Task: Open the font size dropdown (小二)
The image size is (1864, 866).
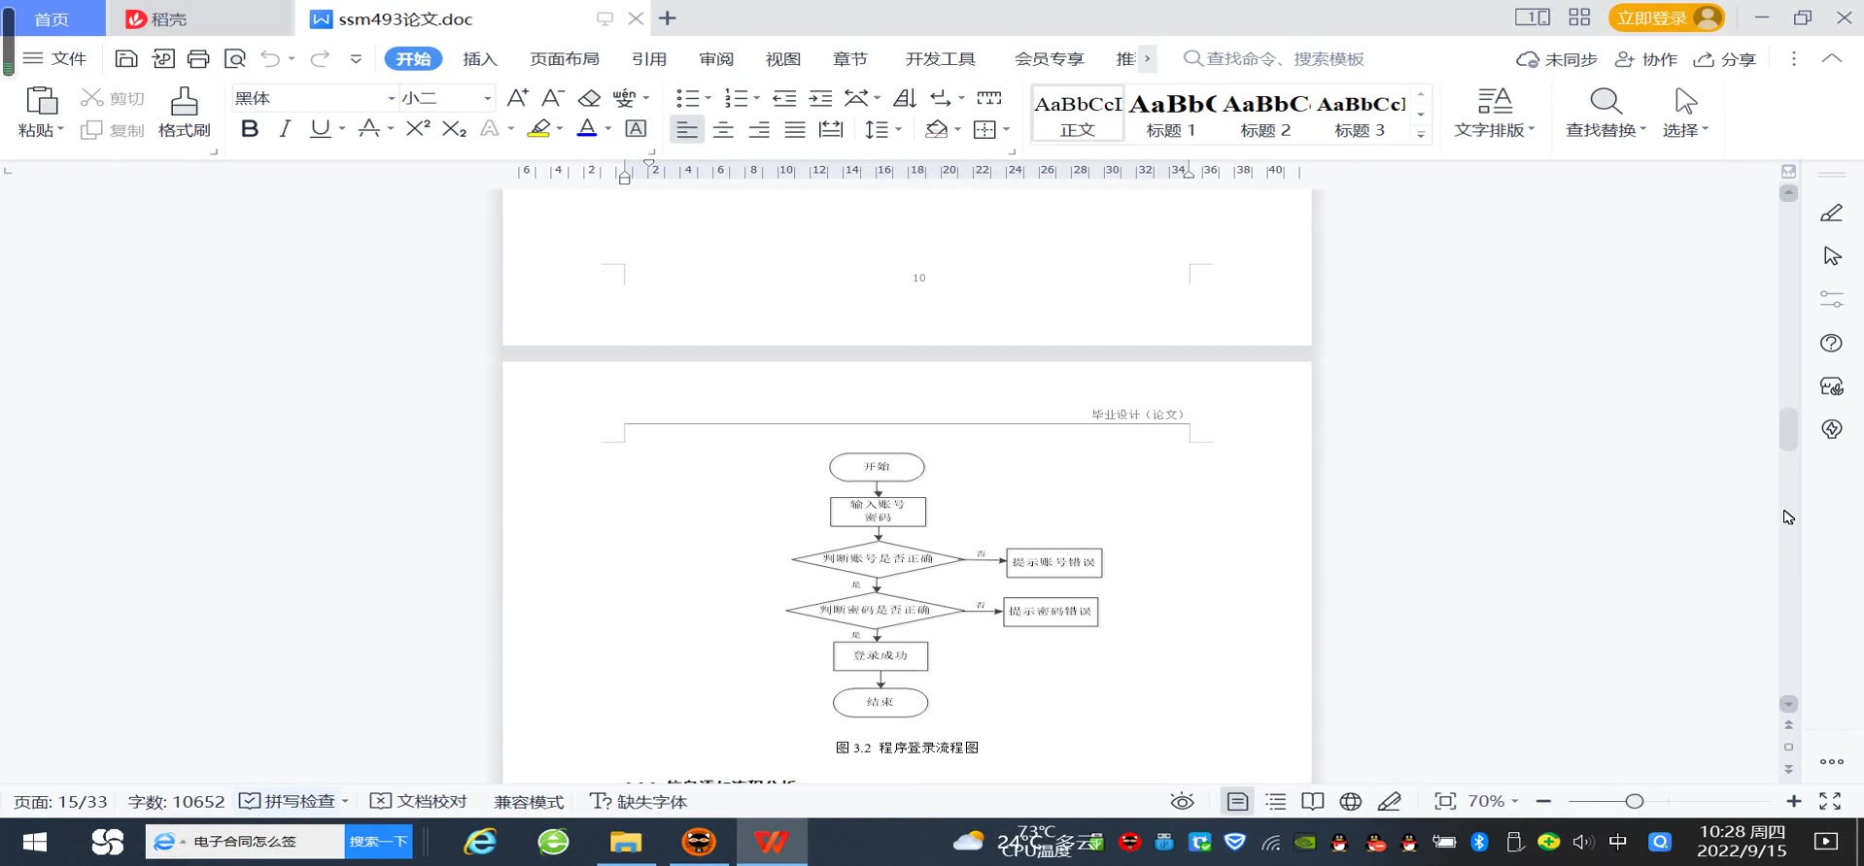Action: point(487,98)
